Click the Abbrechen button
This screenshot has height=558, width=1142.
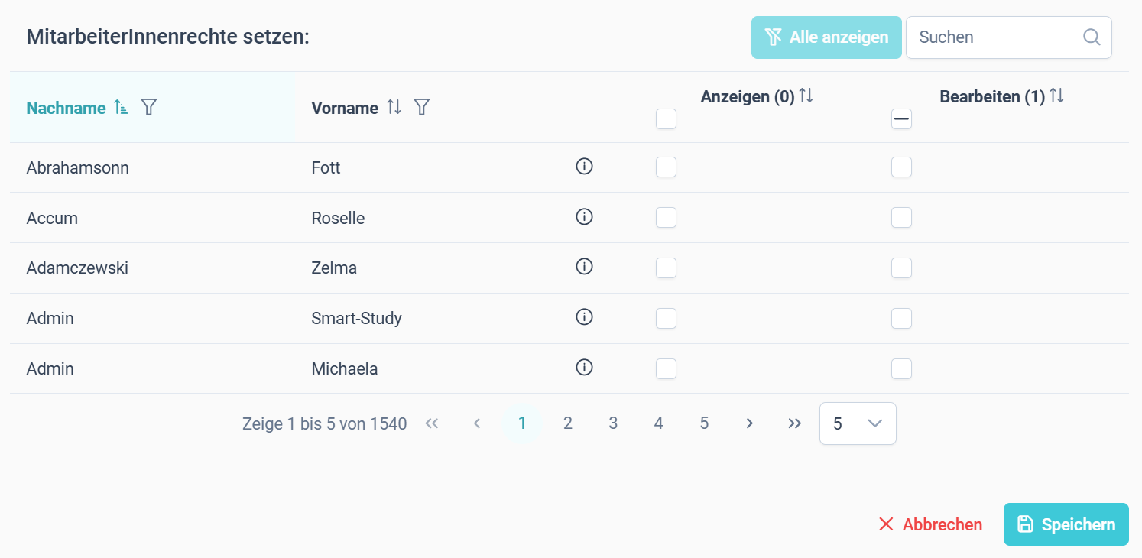[930, 524]
